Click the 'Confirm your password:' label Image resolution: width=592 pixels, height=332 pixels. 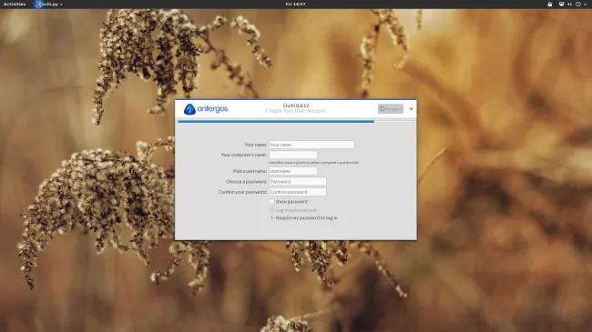(242, 192)
